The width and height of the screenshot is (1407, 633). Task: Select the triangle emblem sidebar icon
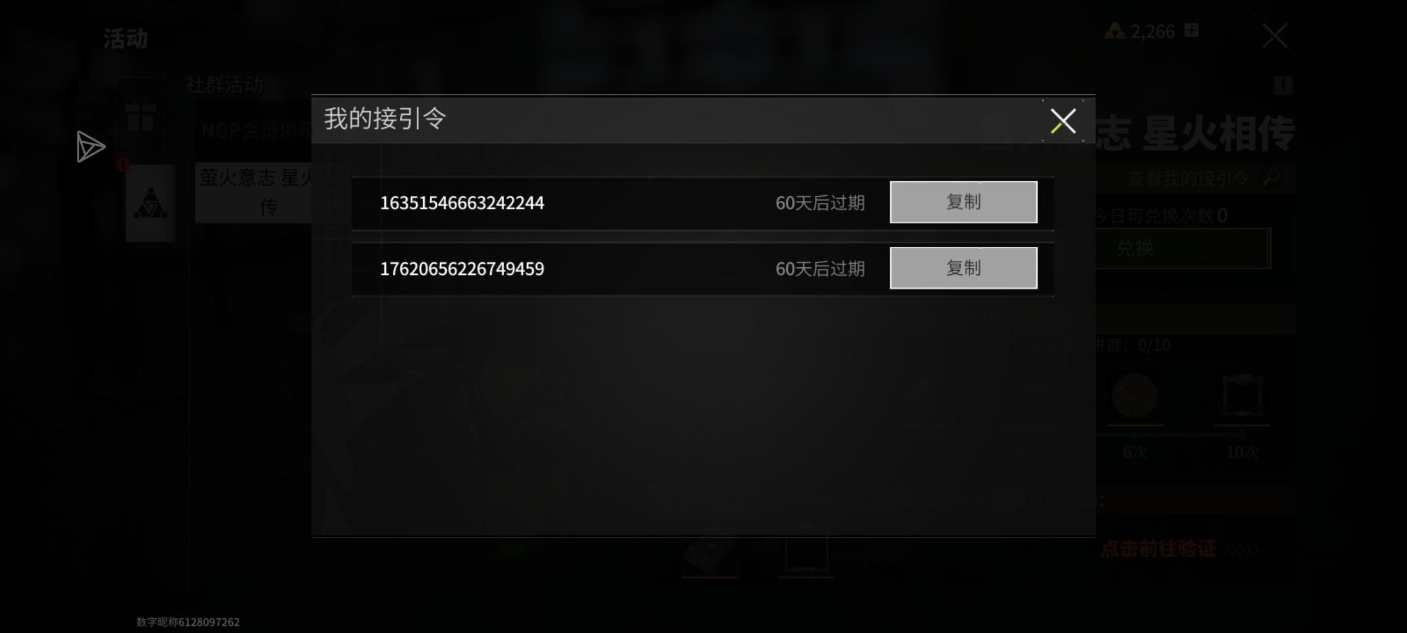coord(151,203)
